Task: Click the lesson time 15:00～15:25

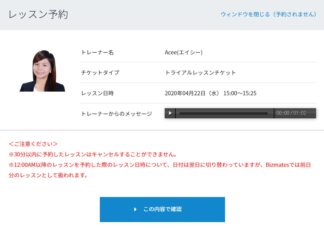Action: pos(240,93)
